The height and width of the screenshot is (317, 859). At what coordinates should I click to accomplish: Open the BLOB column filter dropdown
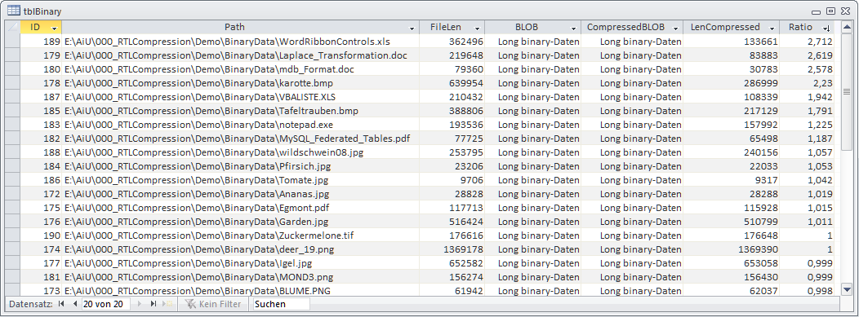point(573,28)
